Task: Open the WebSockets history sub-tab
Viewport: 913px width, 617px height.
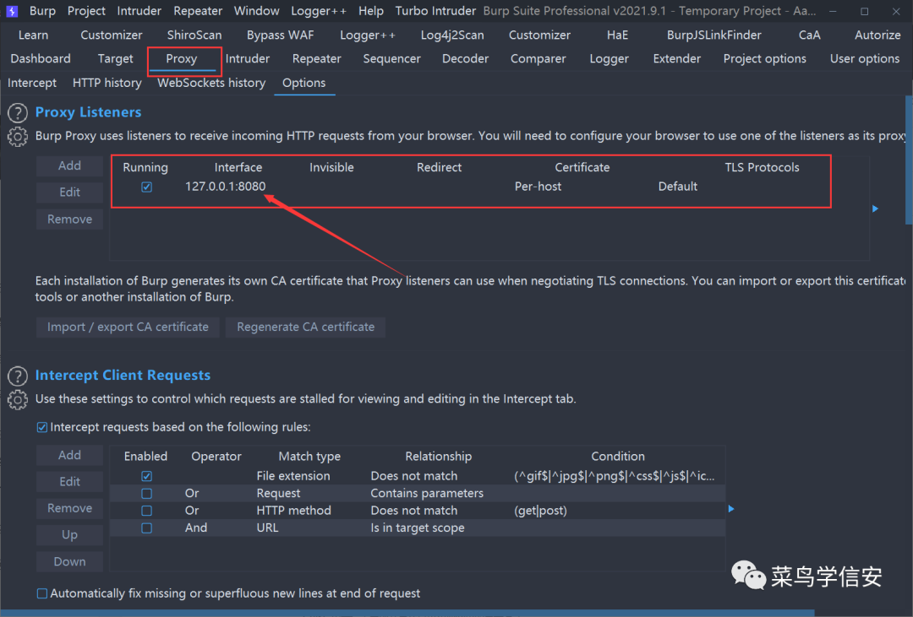Action: [211, 83]
